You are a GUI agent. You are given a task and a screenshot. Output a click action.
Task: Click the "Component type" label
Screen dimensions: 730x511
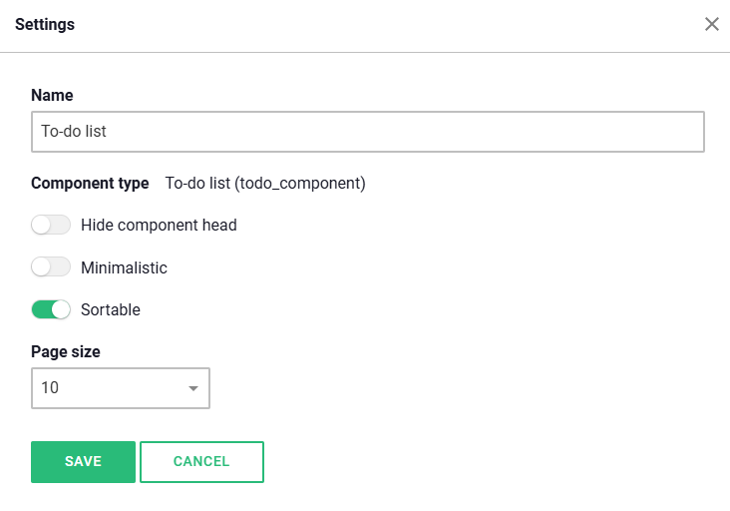pos(90,184)
